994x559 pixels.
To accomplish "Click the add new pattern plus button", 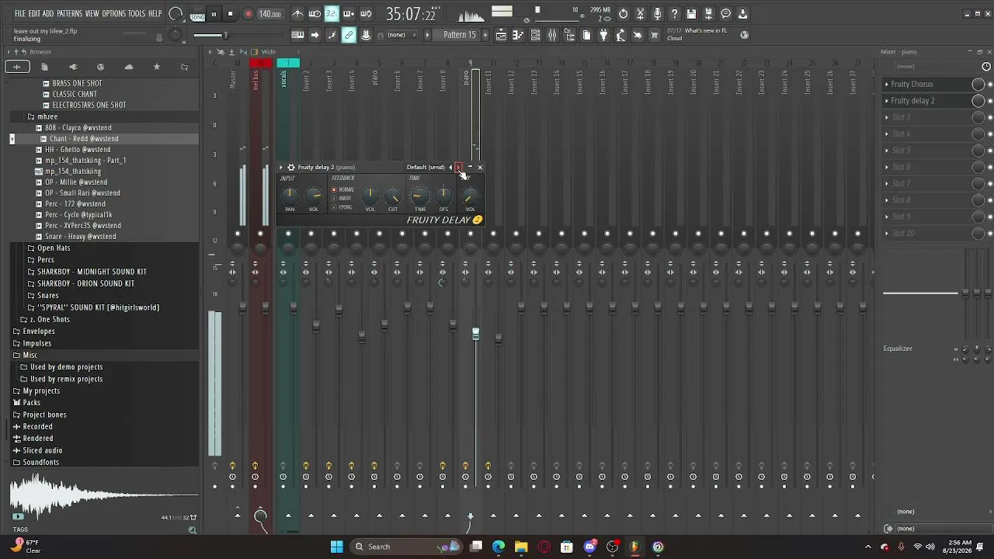I will click(486, 35).
